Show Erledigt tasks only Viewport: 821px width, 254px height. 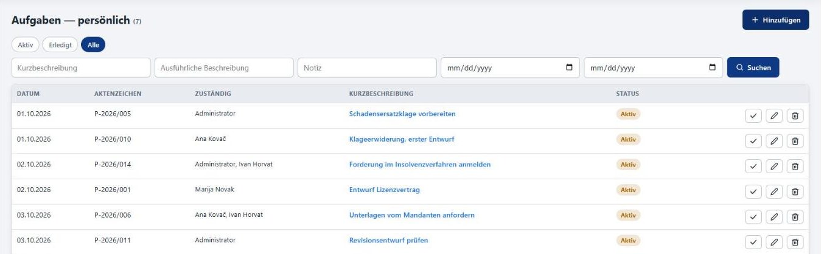(60, 44)
